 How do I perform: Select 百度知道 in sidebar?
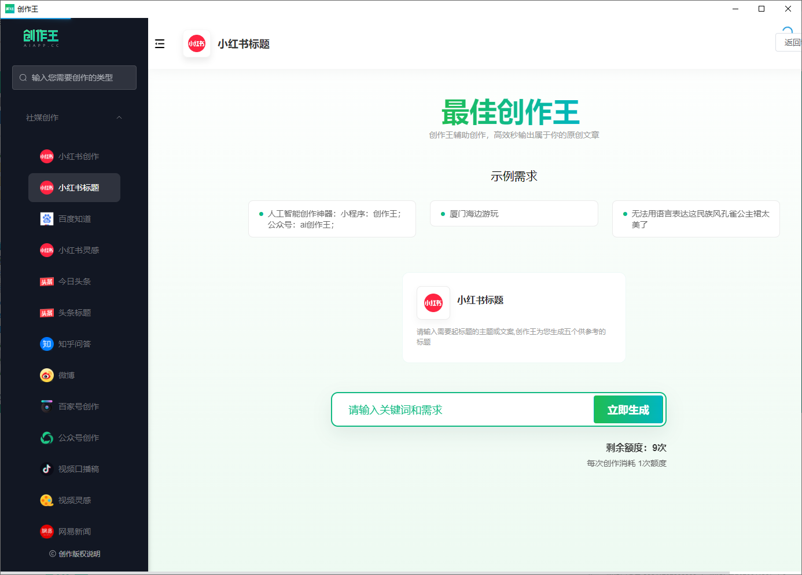74,219
